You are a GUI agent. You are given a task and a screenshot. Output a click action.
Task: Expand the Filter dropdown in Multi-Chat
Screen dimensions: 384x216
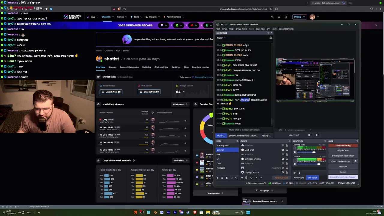point(221,38)
